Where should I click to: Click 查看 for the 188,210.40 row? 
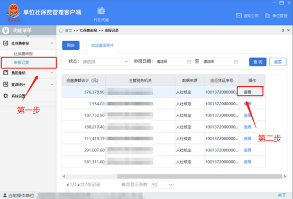coord(248,127)
